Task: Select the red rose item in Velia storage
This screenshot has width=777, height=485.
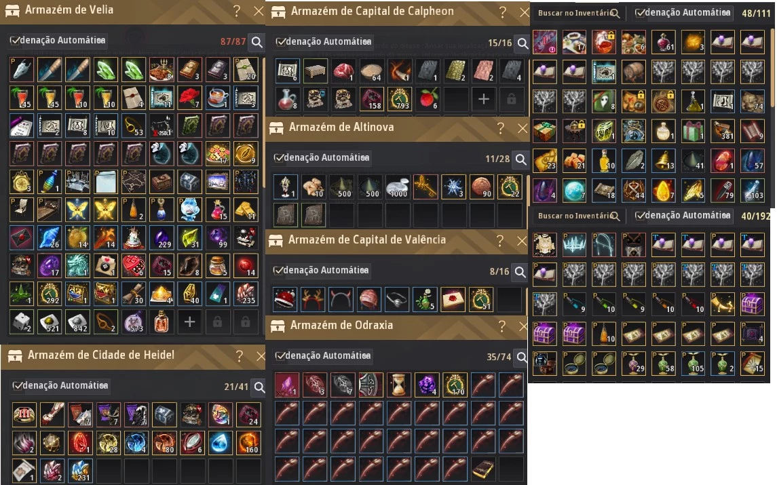Action: pos(189,97)
